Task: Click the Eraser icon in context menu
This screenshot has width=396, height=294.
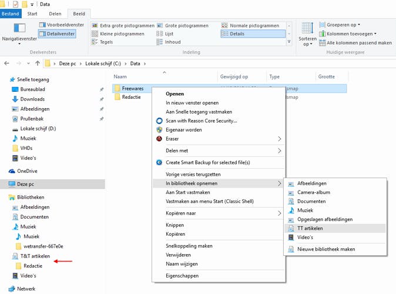Action: pyautogui.click(x=159, y=139)
